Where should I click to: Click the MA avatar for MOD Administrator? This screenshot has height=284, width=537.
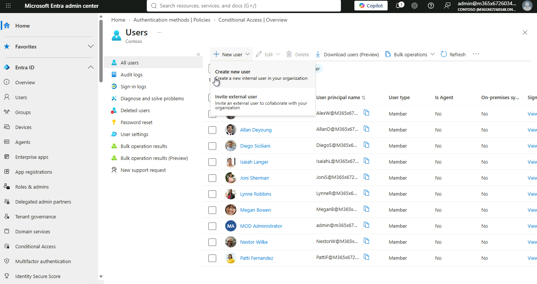[x=231, y=226]
